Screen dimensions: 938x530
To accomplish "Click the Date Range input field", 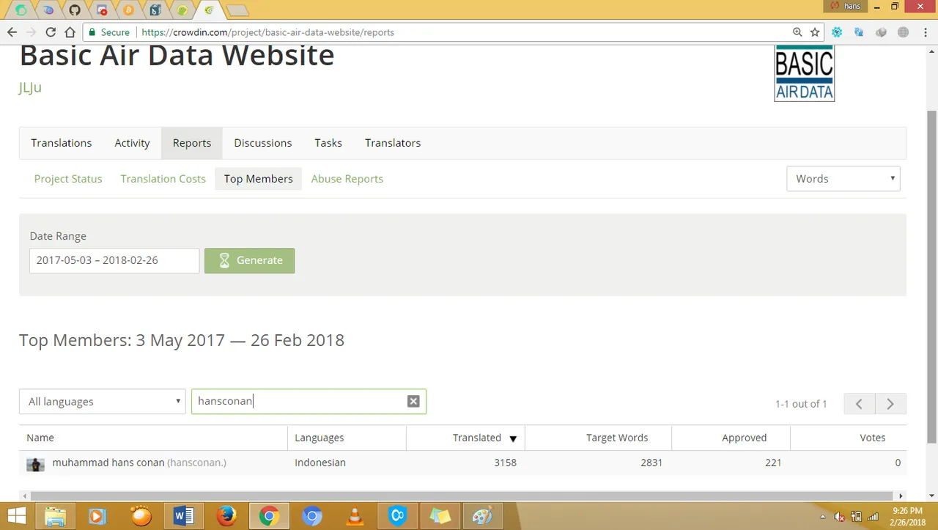I will click(x=114, y=260).
